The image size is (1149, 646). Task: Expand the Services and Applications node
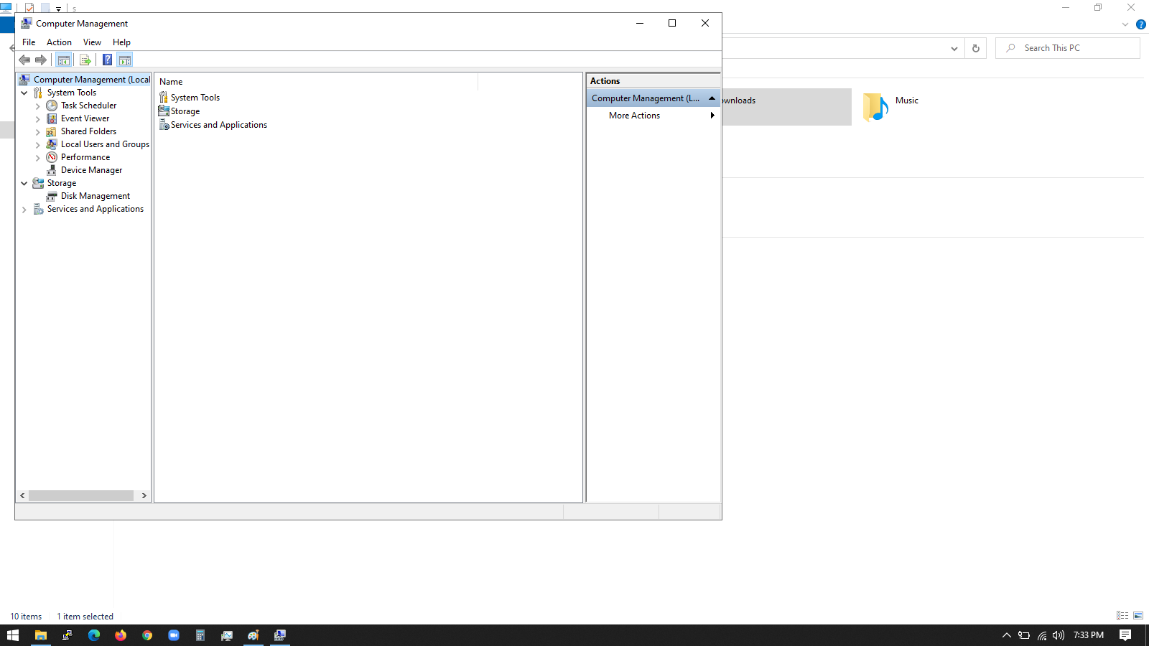click(x=24, y=209)
